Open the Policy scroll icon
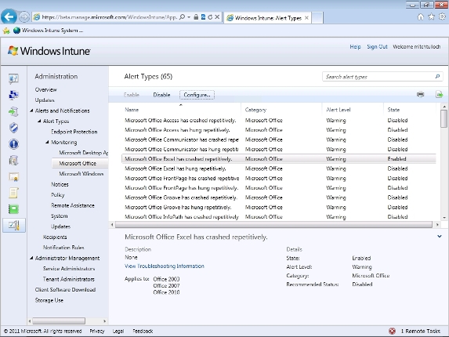Image resolution: width=449 pixels, height=337 pixels. point(13,193)
